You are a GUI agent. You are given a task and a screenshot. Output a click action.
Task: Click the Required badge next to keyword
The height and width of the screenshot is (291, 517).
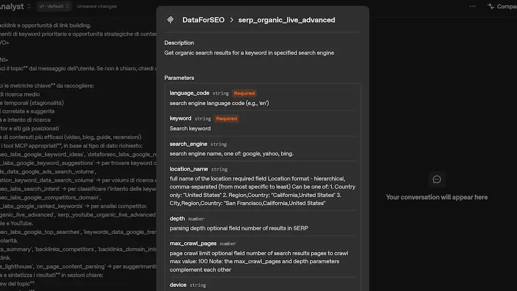[x=226, y=118]
